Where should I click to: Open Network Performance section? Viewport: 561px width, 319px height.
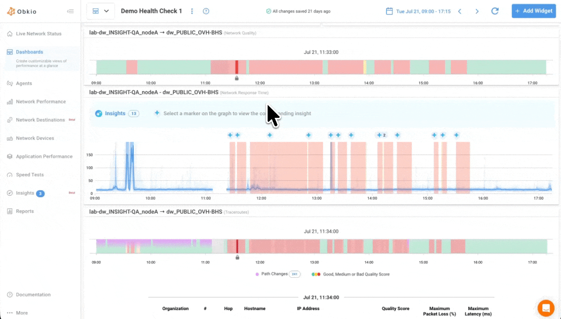point(41,101)
